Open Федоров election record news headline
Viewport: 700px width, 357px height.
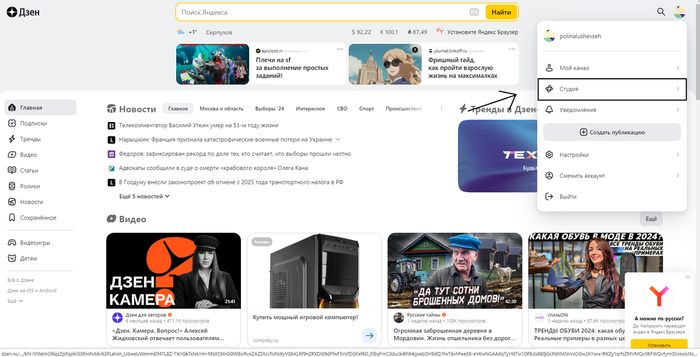click(235, 154)
